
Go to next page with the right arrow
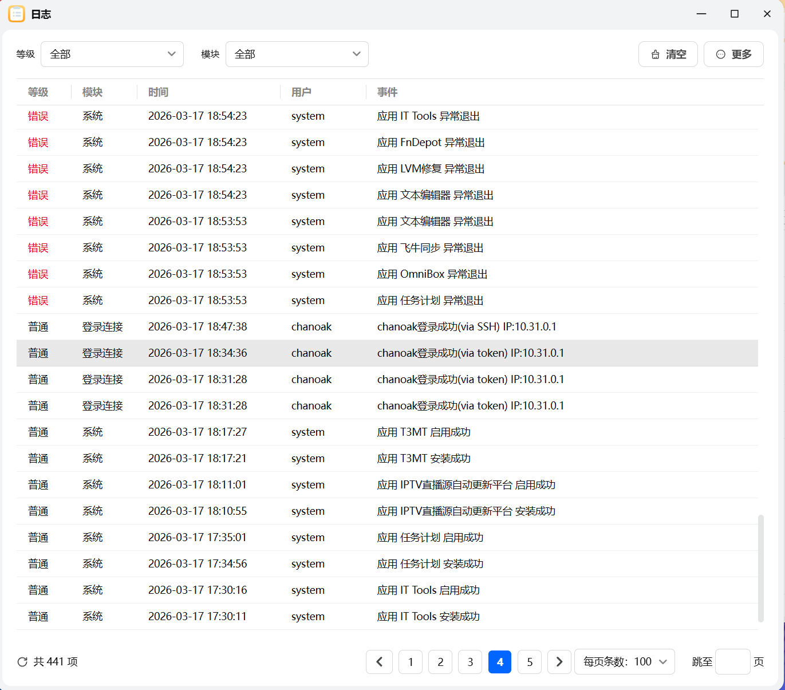(559, 662)
